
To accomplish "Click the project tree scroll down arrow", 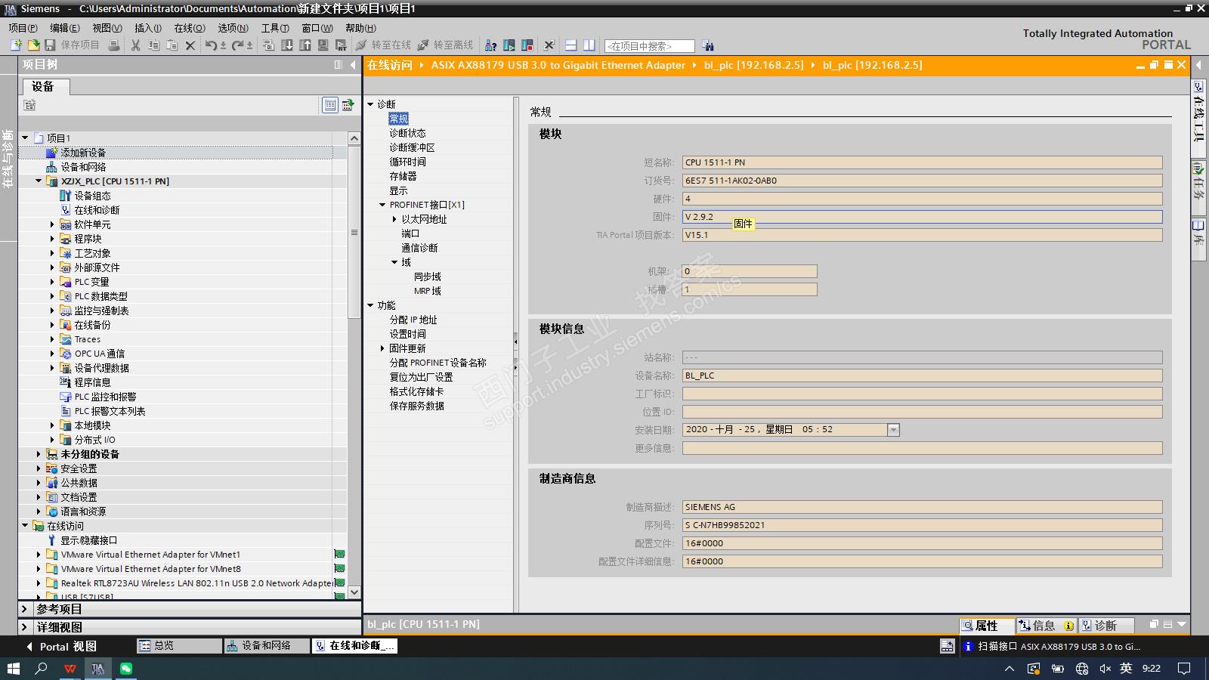I will click(x=354, y=592).
